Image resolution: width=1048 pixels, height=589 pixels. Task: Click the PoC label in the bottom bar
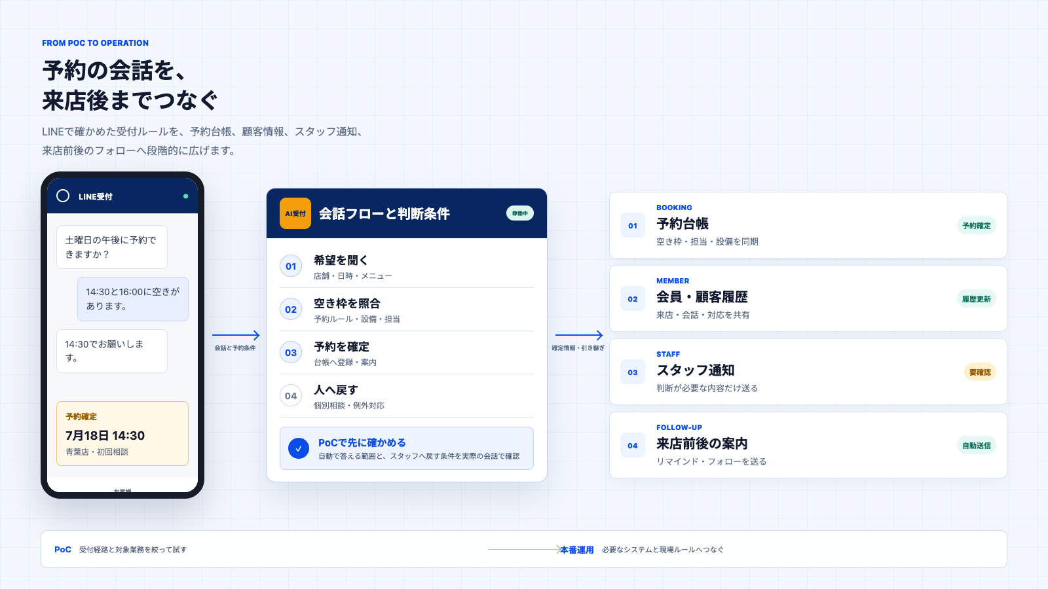[63, 550]
